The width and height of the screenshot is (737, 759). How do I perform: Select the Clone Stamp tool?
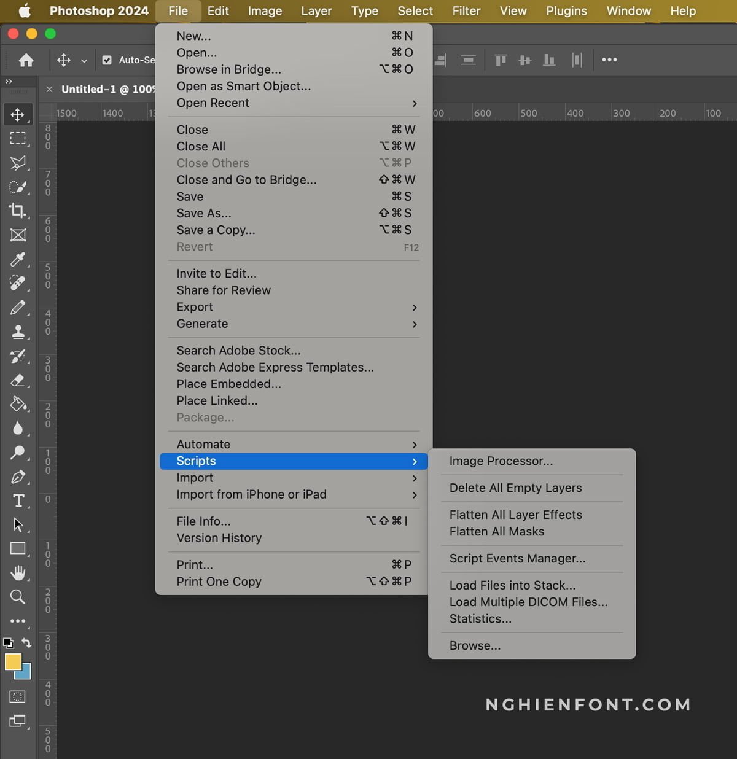pos(18,332)
